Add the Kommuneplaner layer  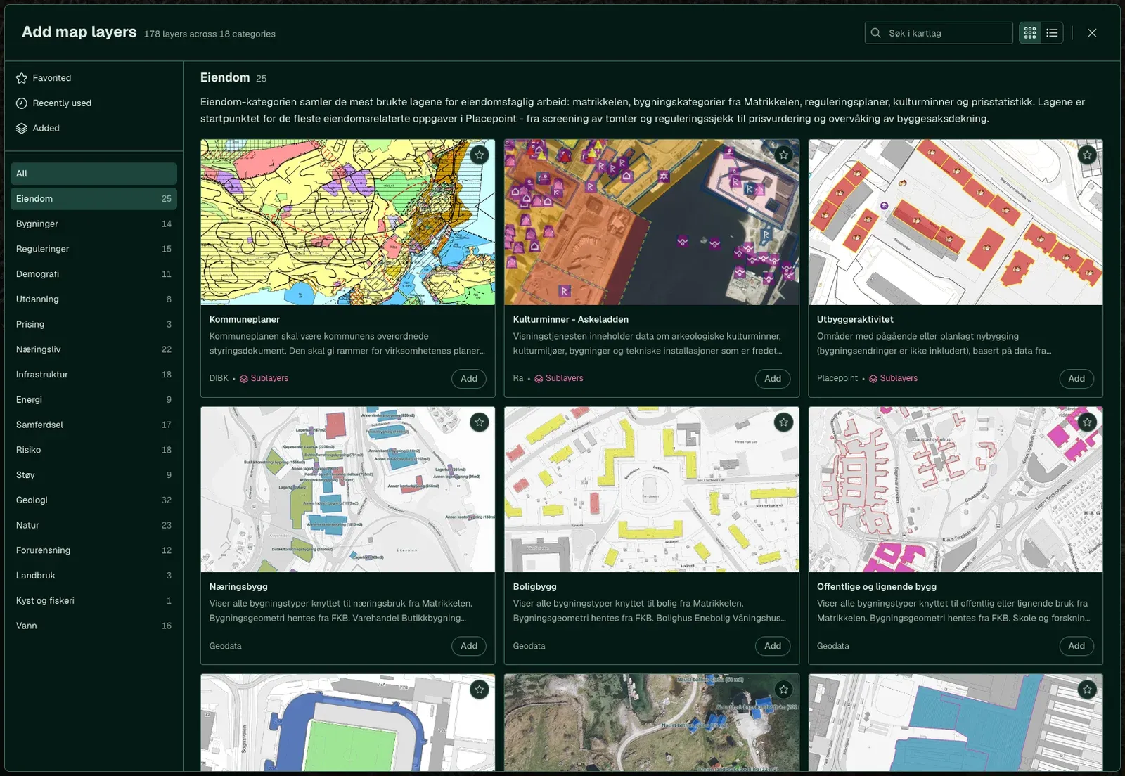click(x=469, y=379)
